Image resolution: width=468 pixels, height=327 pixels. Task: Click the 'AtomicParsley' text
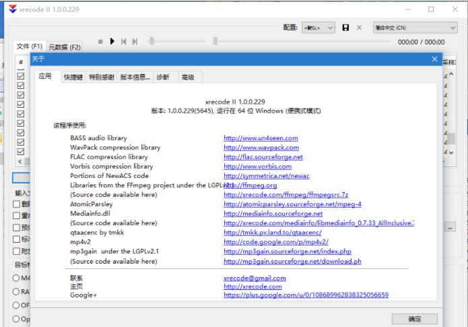tap(92, 204)
